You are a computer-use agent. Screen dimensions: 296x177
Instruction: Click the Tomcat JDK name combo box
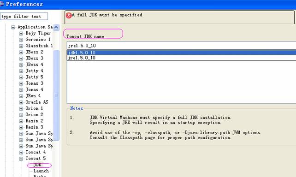(x=181, y=46)
